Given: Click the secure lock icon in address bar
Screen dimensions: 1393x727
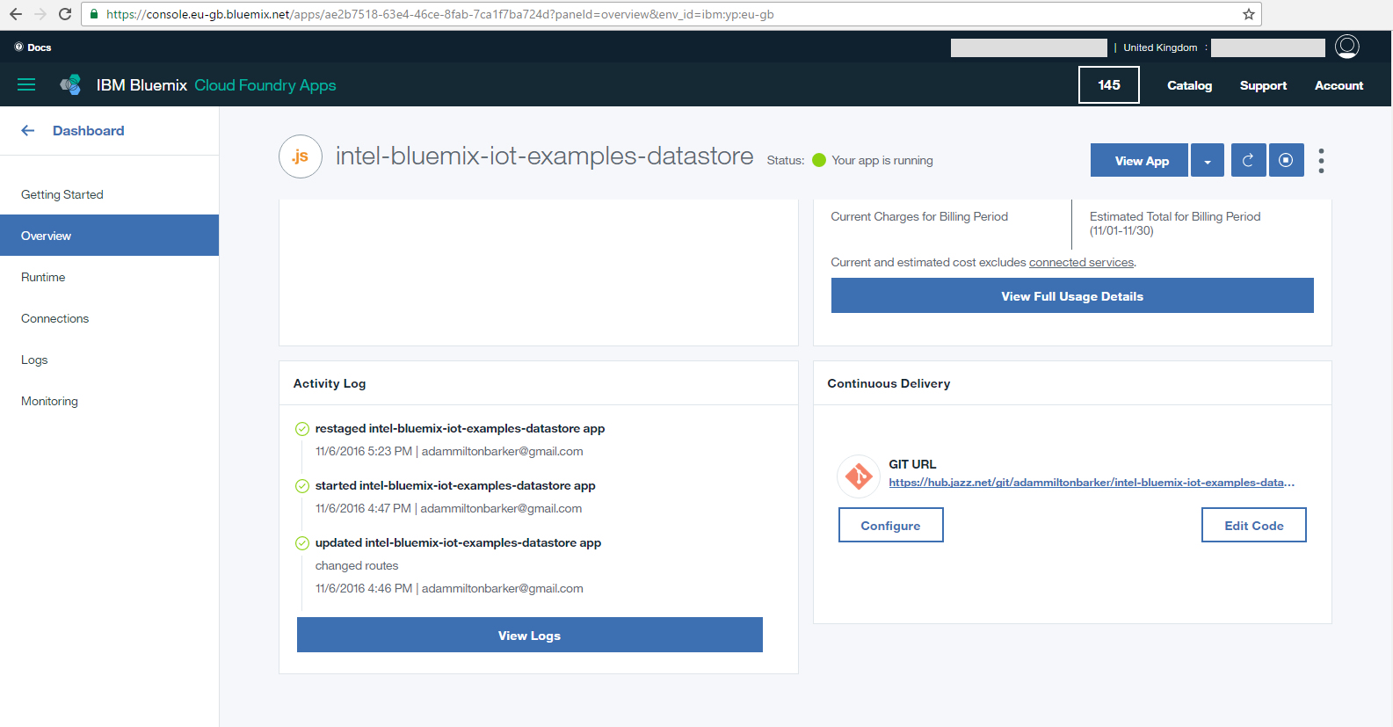Looking at the screenshot, I should click(x=94, y=14).
